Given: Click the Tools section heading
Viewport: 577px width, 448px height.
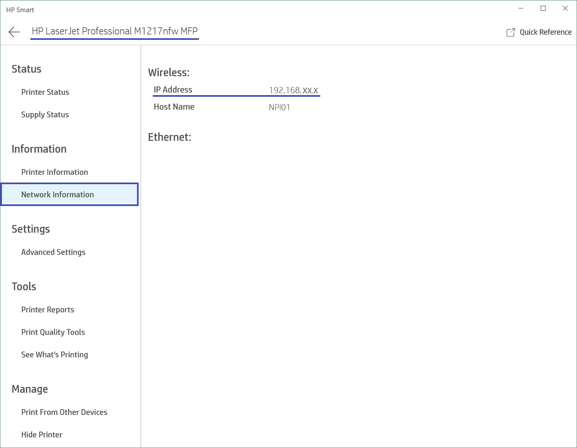Looking at the screenshot, I should point(24,287).
